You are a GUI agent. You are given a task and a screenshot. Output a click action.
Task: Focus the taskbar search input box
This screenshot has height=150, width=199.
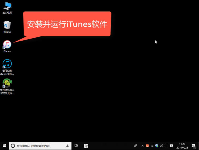40,146
